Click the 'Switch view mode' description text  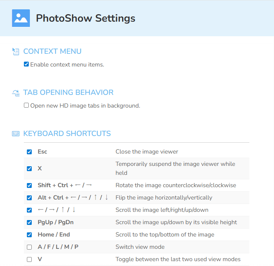140,247
